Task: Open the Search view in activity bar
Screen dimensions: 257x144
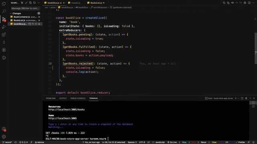Action: click(4, 11)
